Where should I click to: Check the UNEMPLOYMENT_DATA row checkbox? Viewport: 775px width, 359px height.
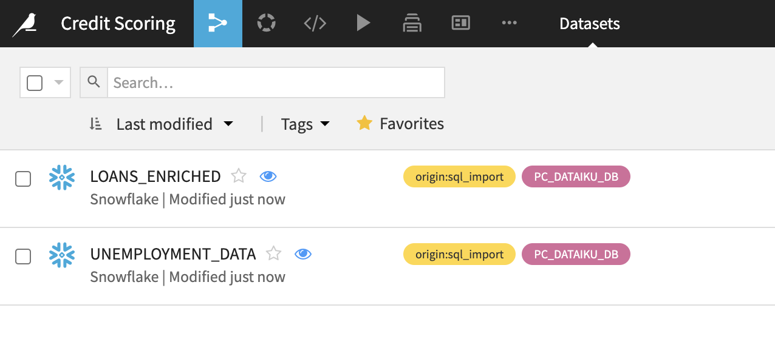click(23, 257)
